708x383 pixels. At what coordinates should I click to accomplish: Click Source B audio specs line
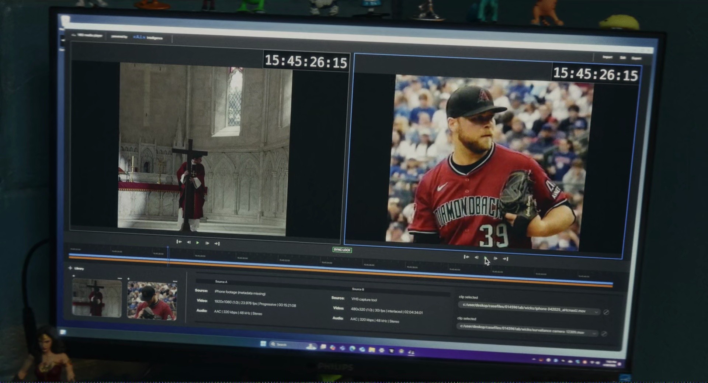pos(374,320)
